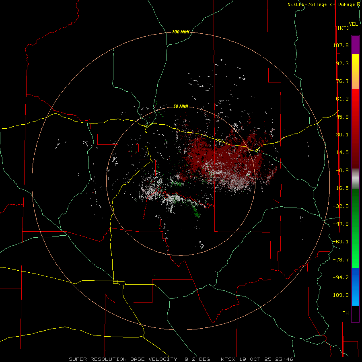Click the VEL legend title
Screen dimensions: 362x362
click(x=353, y=24)
